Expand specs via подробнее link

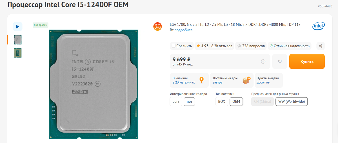click(184, 30)
